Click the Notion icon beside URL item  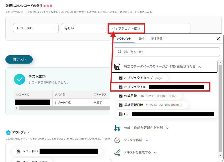[121, 114]
